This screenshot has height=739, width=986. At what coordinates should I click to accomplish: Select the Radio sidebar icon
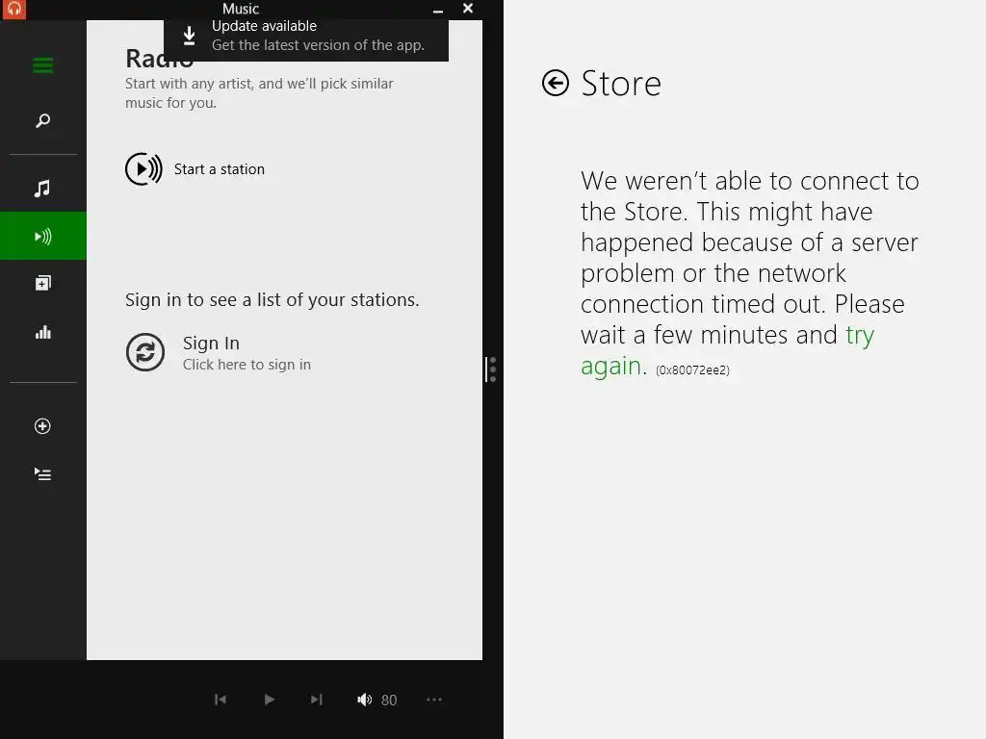pos(42,237)
